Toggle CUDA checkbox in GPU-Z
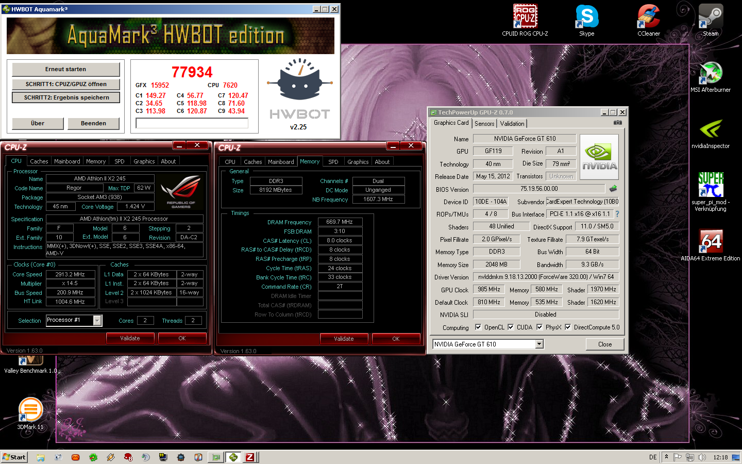The image size is (742, 464). click(511, 327)
